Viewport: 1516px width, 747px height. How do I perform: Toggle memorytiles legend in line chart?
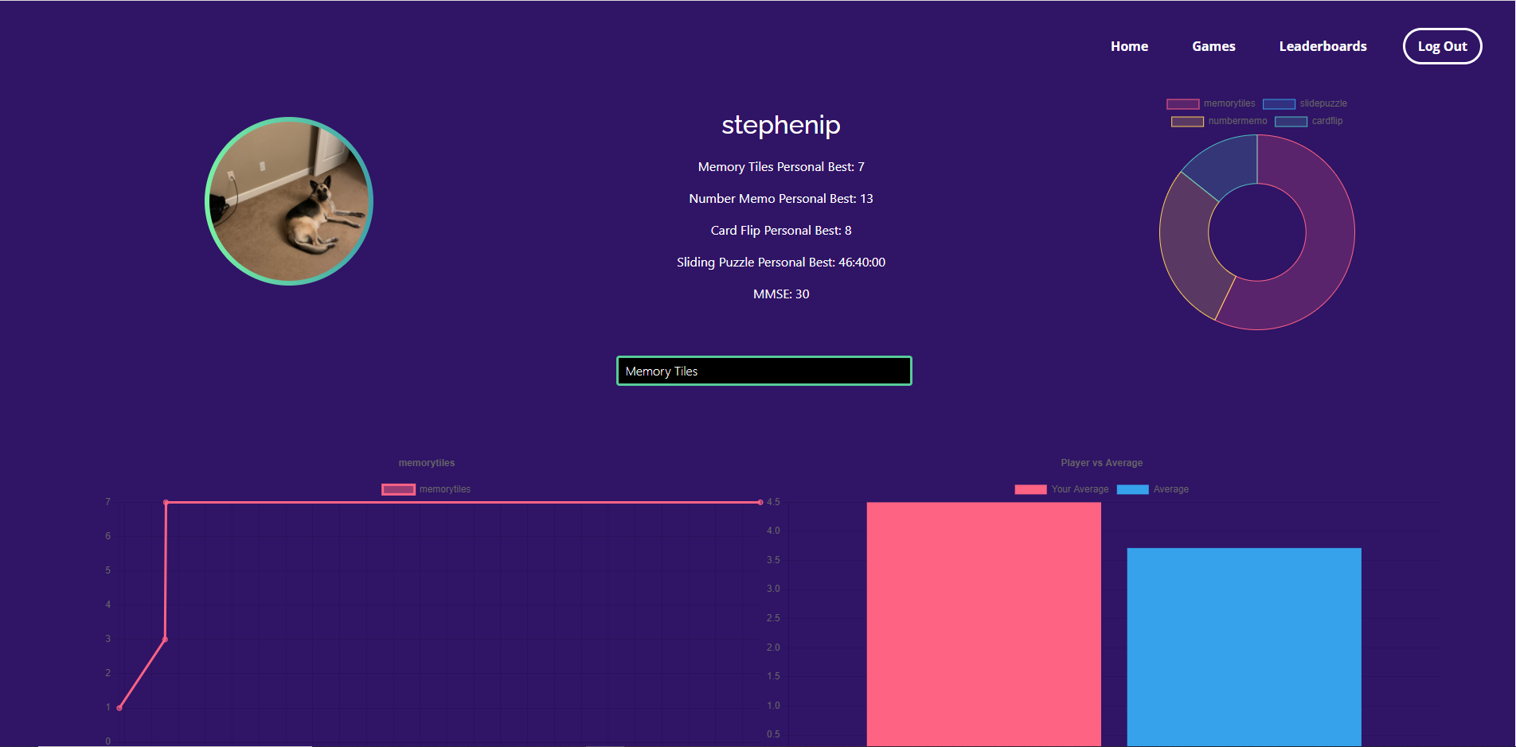point(398,489)
